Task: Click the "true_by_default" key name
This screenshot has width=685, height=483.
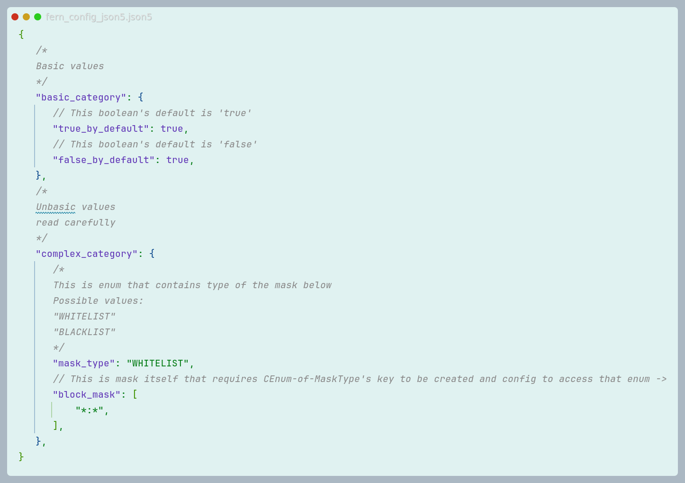Action: click(x=101, y=128)
